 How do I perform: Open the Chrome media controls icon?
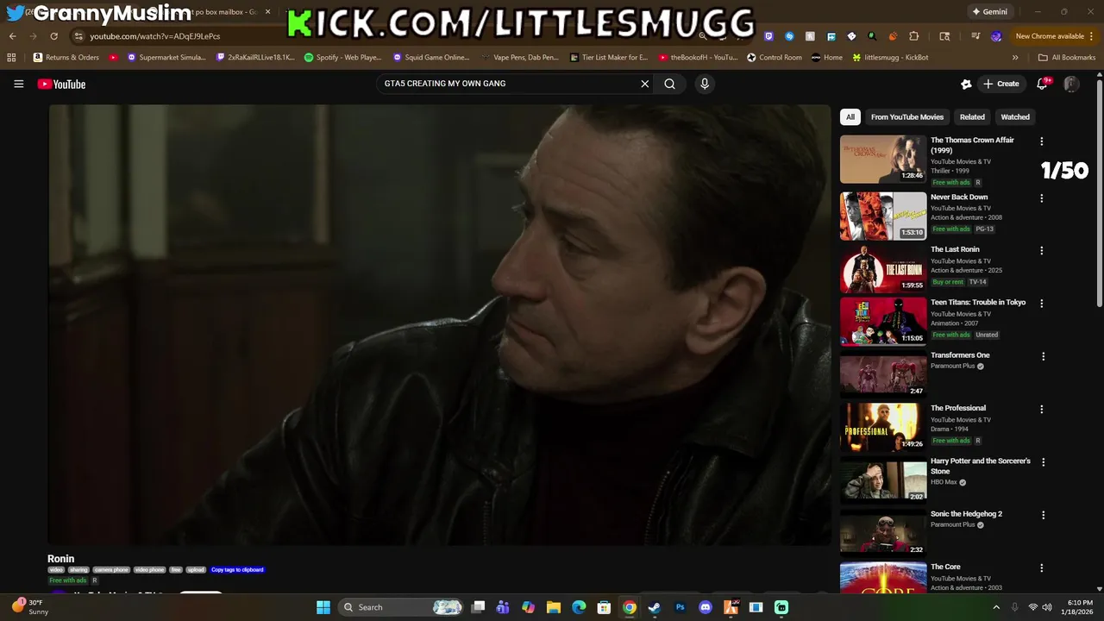(975, 36)
